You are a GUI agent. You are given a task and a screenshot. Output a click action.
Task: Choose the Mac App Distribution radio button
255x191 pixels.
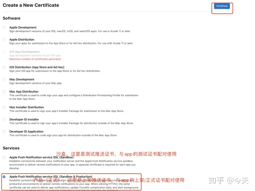(x=4, y=92)
